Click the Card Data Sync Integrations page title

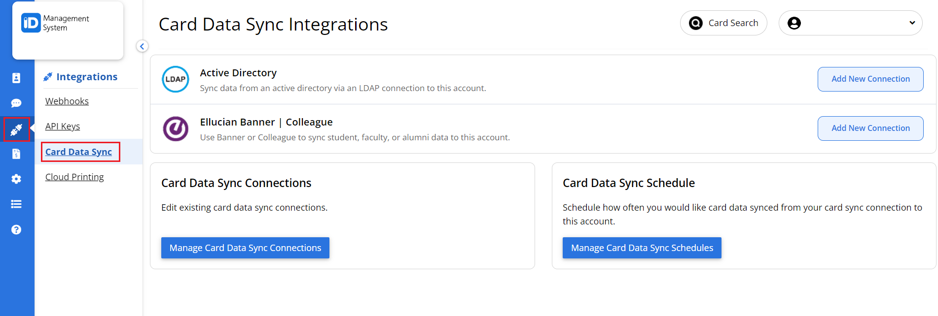click(x=273, y=25)
